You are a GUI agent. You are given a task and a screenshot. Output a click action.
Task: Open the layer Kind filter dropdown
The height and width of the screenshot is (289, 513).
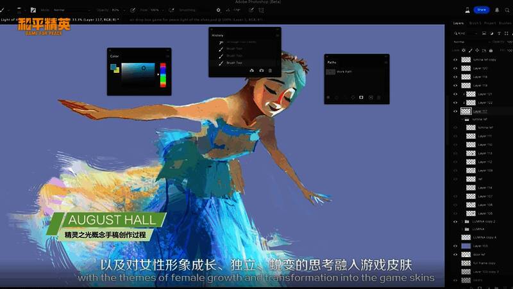pos(467,33)
